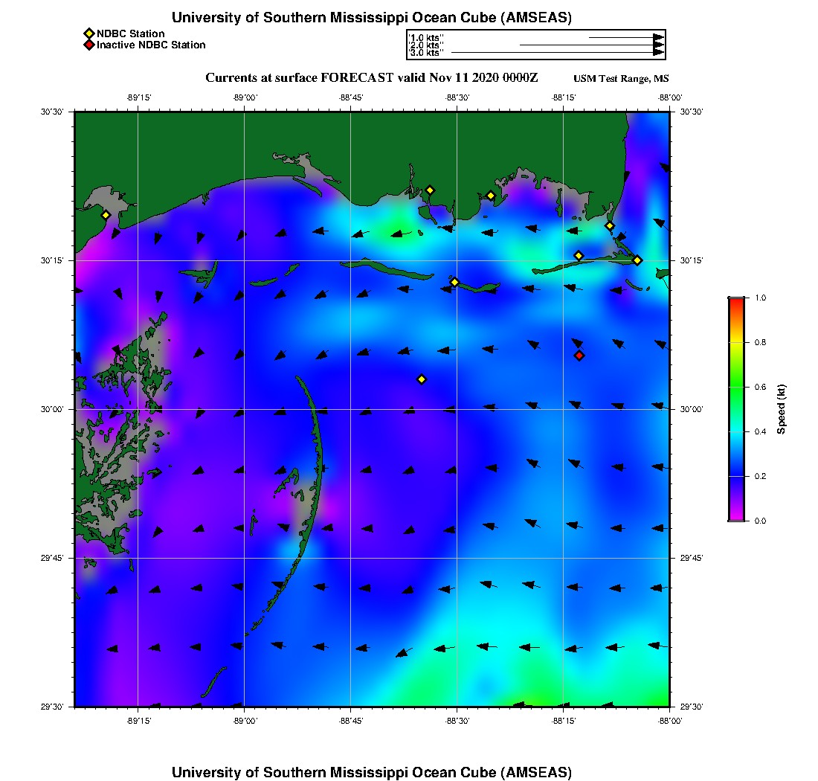Click the "3.0 kts" scale legend text
The image size is (818, 781).
(x=426, y=53)
